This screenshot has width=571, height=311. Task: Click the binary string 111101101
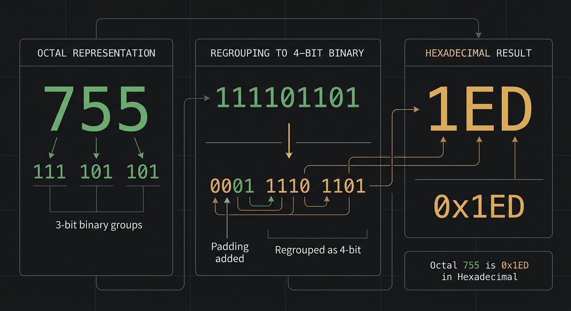289,97
